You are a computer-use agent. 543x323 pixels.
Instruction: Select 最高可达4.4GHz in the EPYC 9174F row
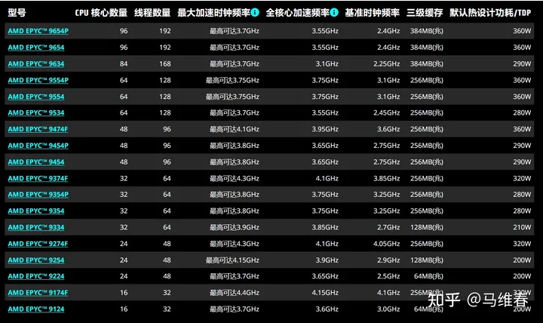pyautogui.click(x=234, y=293)
